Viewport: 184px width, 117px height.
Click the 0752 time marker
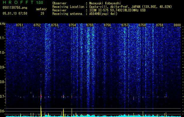[37, 25]
